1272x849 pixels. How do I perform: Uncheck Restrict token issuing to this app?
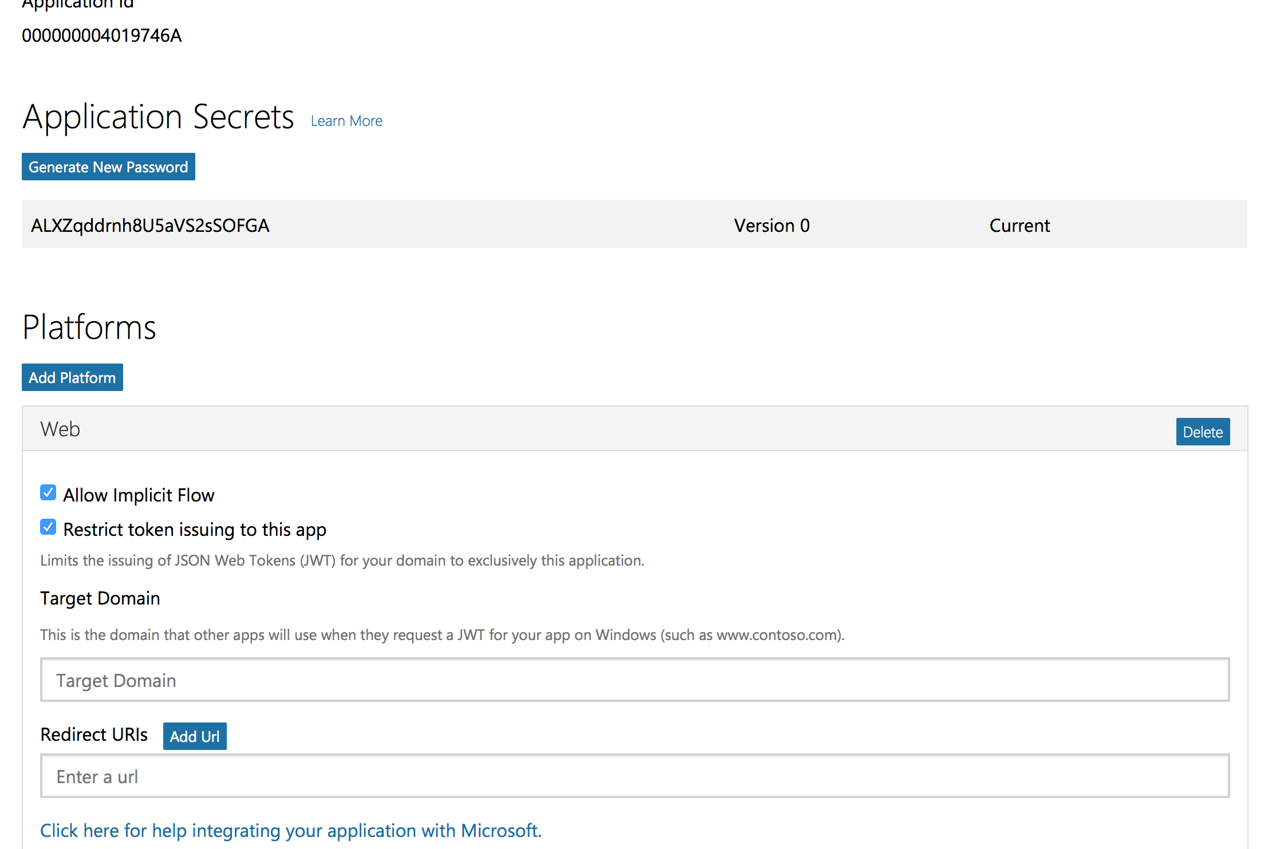[x=48, y=527]
